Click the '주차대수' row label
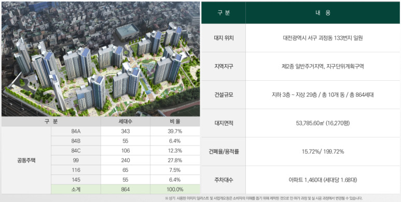This screenshot has width=401, height=202. point(224,180)
